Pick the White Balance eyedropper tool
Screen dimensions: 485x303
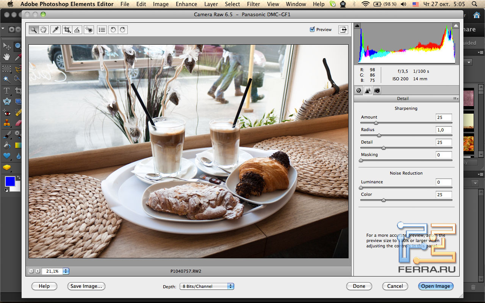click(56, 29)
